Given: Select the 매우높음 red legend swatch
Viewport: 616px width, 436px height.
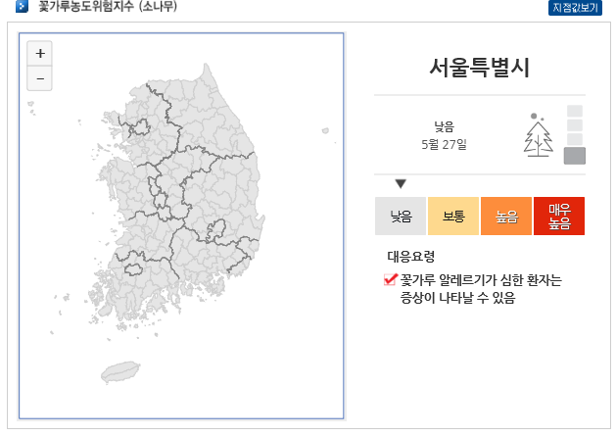Looking at the screenshot, I should (559, 216).
